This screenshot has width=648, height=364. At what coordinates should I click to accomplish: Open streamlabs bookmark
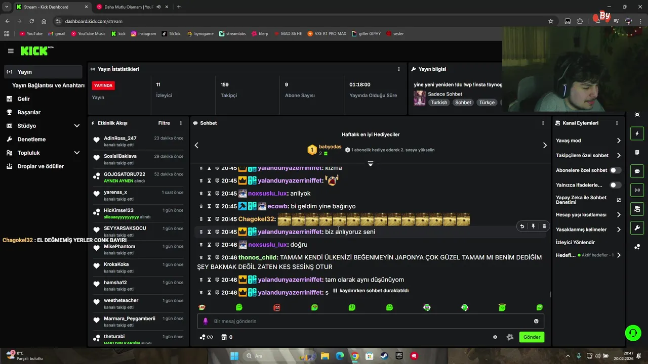(x=232, y=34)
